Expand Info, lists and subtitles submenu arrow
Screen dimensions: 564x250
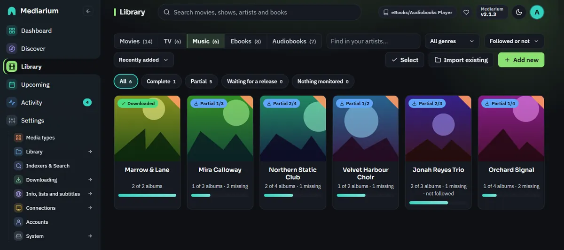point(90,194)
